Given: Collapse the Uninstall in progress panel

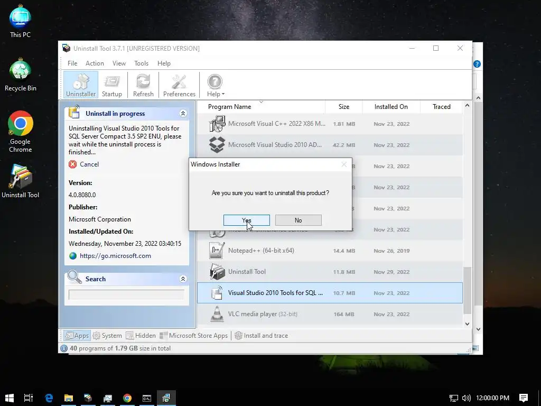Looking at the screenshot, I should [x=183, y=113].
